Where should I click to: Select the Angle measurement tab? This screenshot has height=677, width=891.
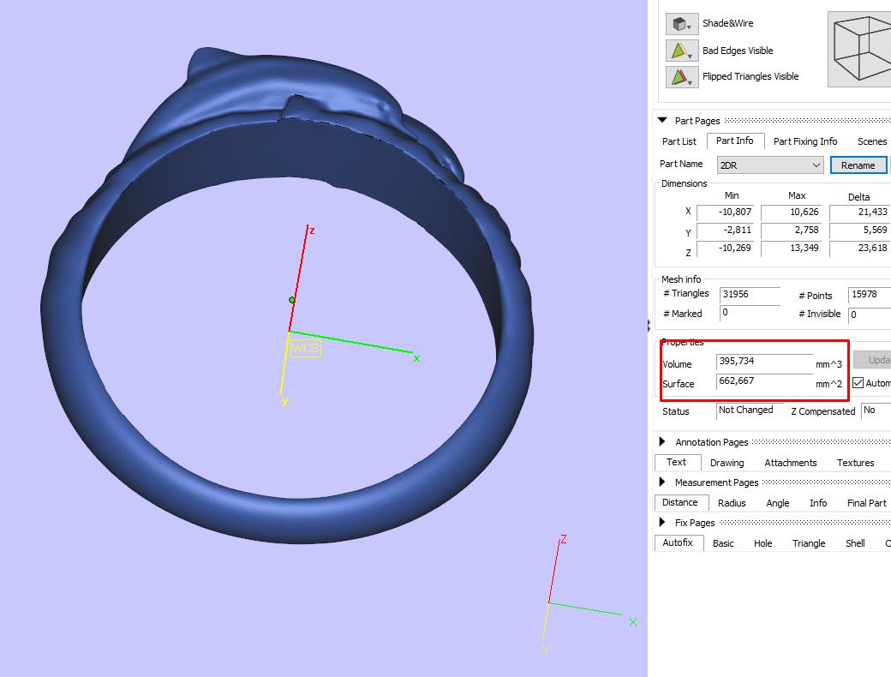tap(777, 503)
